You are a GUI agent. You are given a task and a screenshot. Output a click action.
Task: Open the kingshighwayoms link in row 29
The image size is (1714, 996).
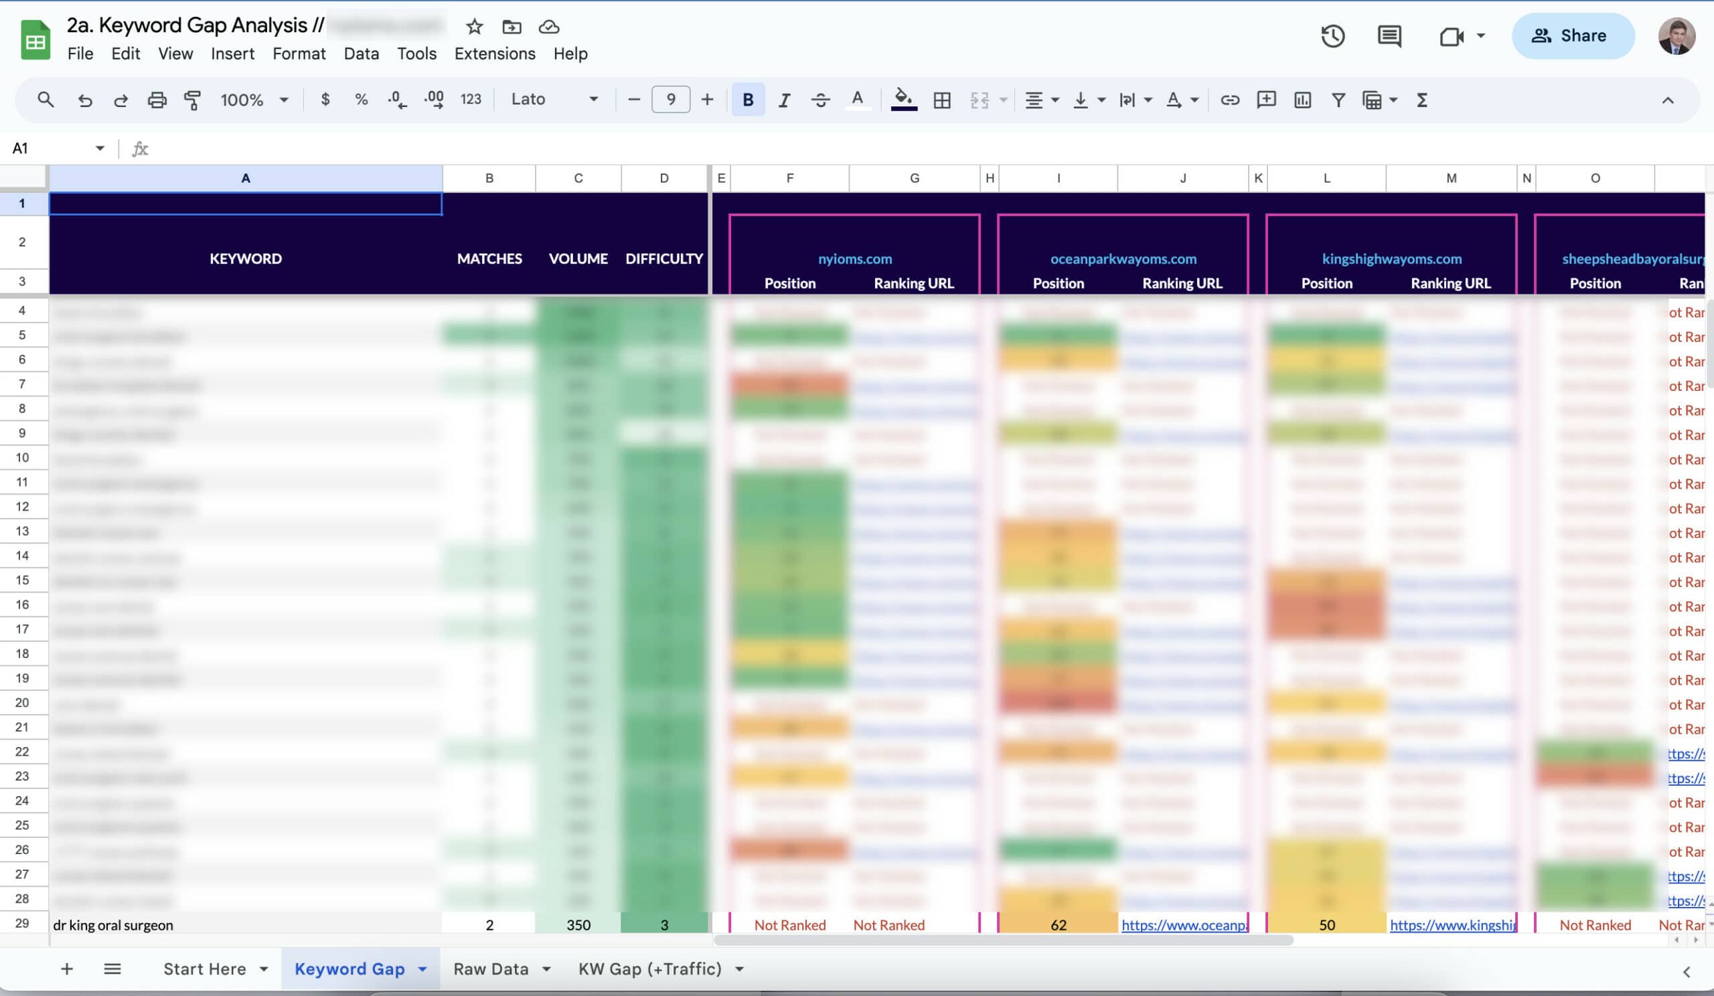pyautogui.click(x=1452, y=924)
